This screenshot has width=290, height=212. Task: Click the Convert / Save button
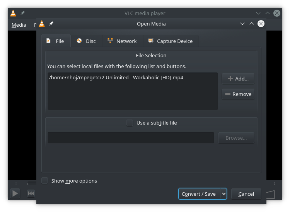pos(199,194)
